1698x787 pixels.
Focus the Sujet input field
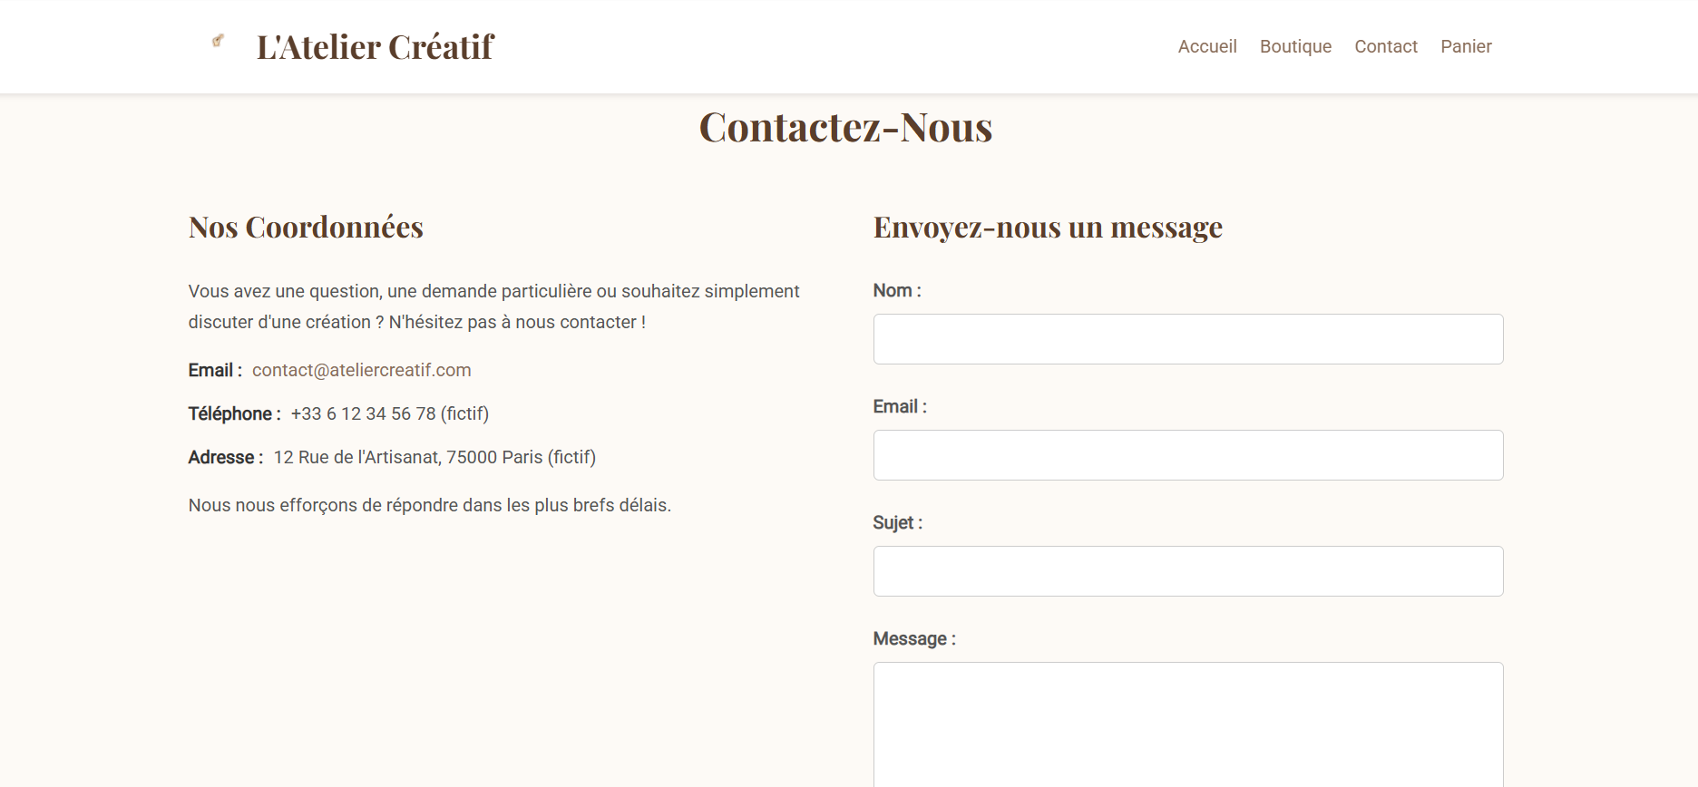pos(1188,571)
